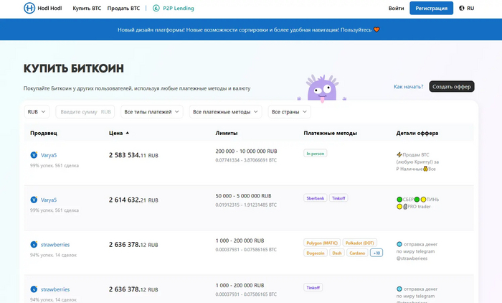Click the Polkadot (DOT) payment tag
Image resolution: width=502 pixels, height=303 pixels.
(x=360, y=243)
